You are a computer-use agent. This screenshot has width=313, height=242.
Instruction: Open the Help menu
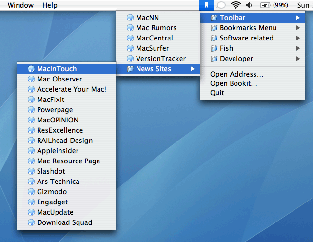50,5
